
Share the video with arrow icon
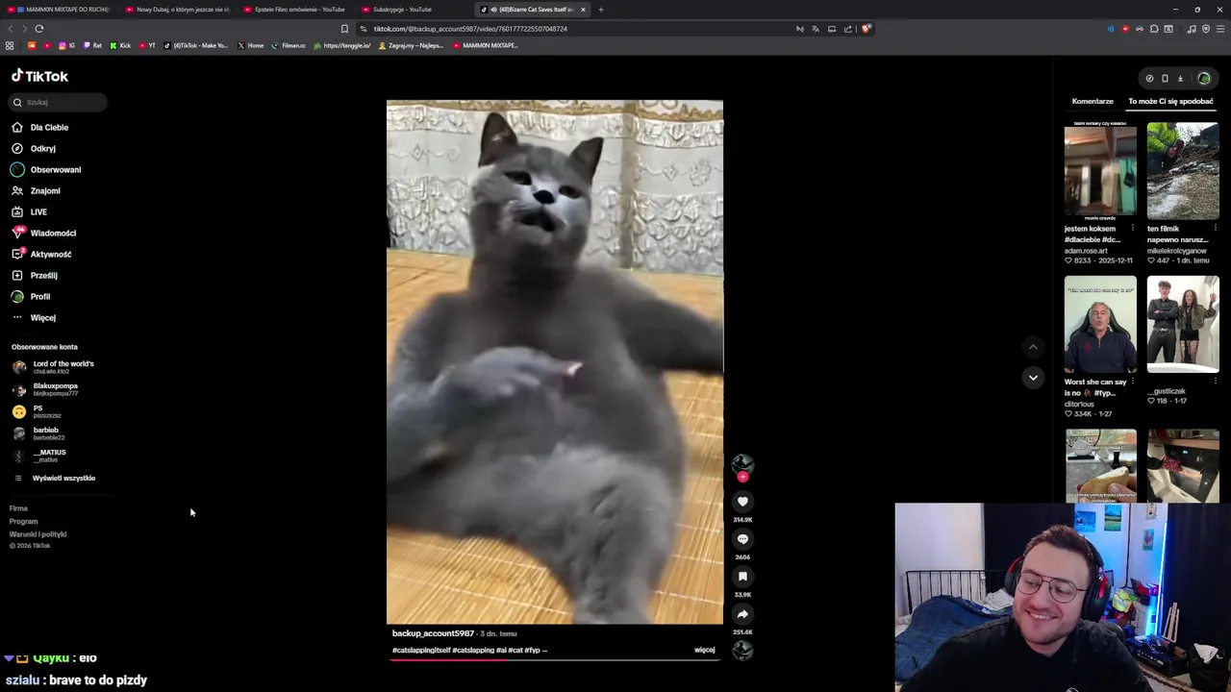(742, 613)
